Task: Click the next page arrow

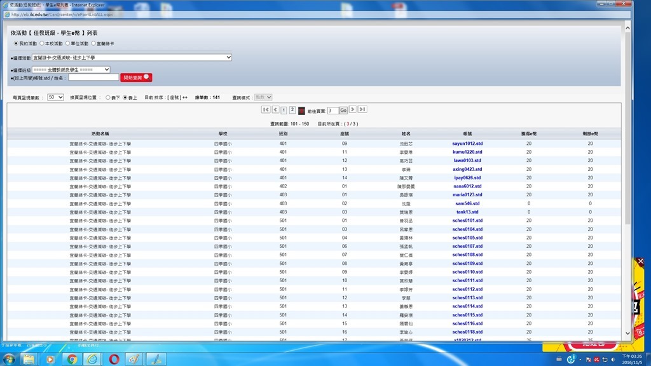Action: click(x=353, y=110)
